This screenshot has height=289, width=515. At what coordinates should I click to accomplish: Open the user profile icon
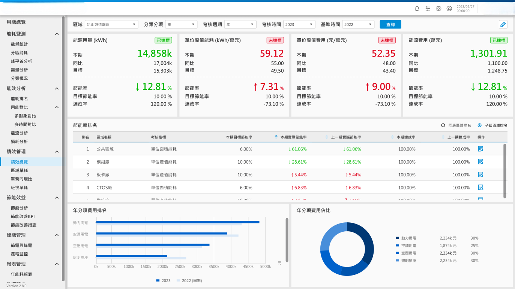pos(449,9)
